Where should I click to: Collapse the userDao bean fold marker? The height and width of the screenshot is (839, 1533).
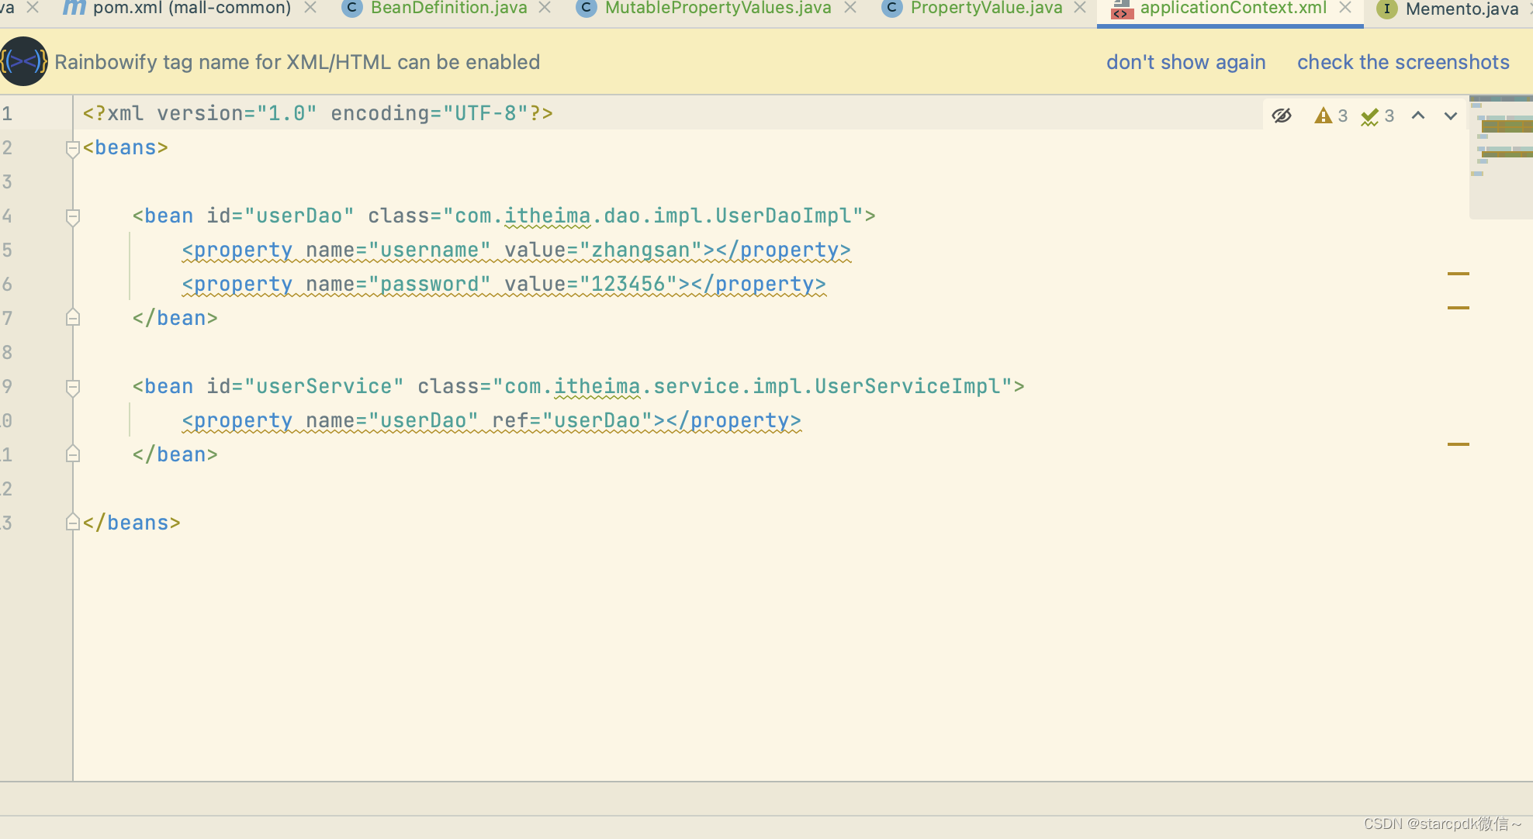click(73, 216)
